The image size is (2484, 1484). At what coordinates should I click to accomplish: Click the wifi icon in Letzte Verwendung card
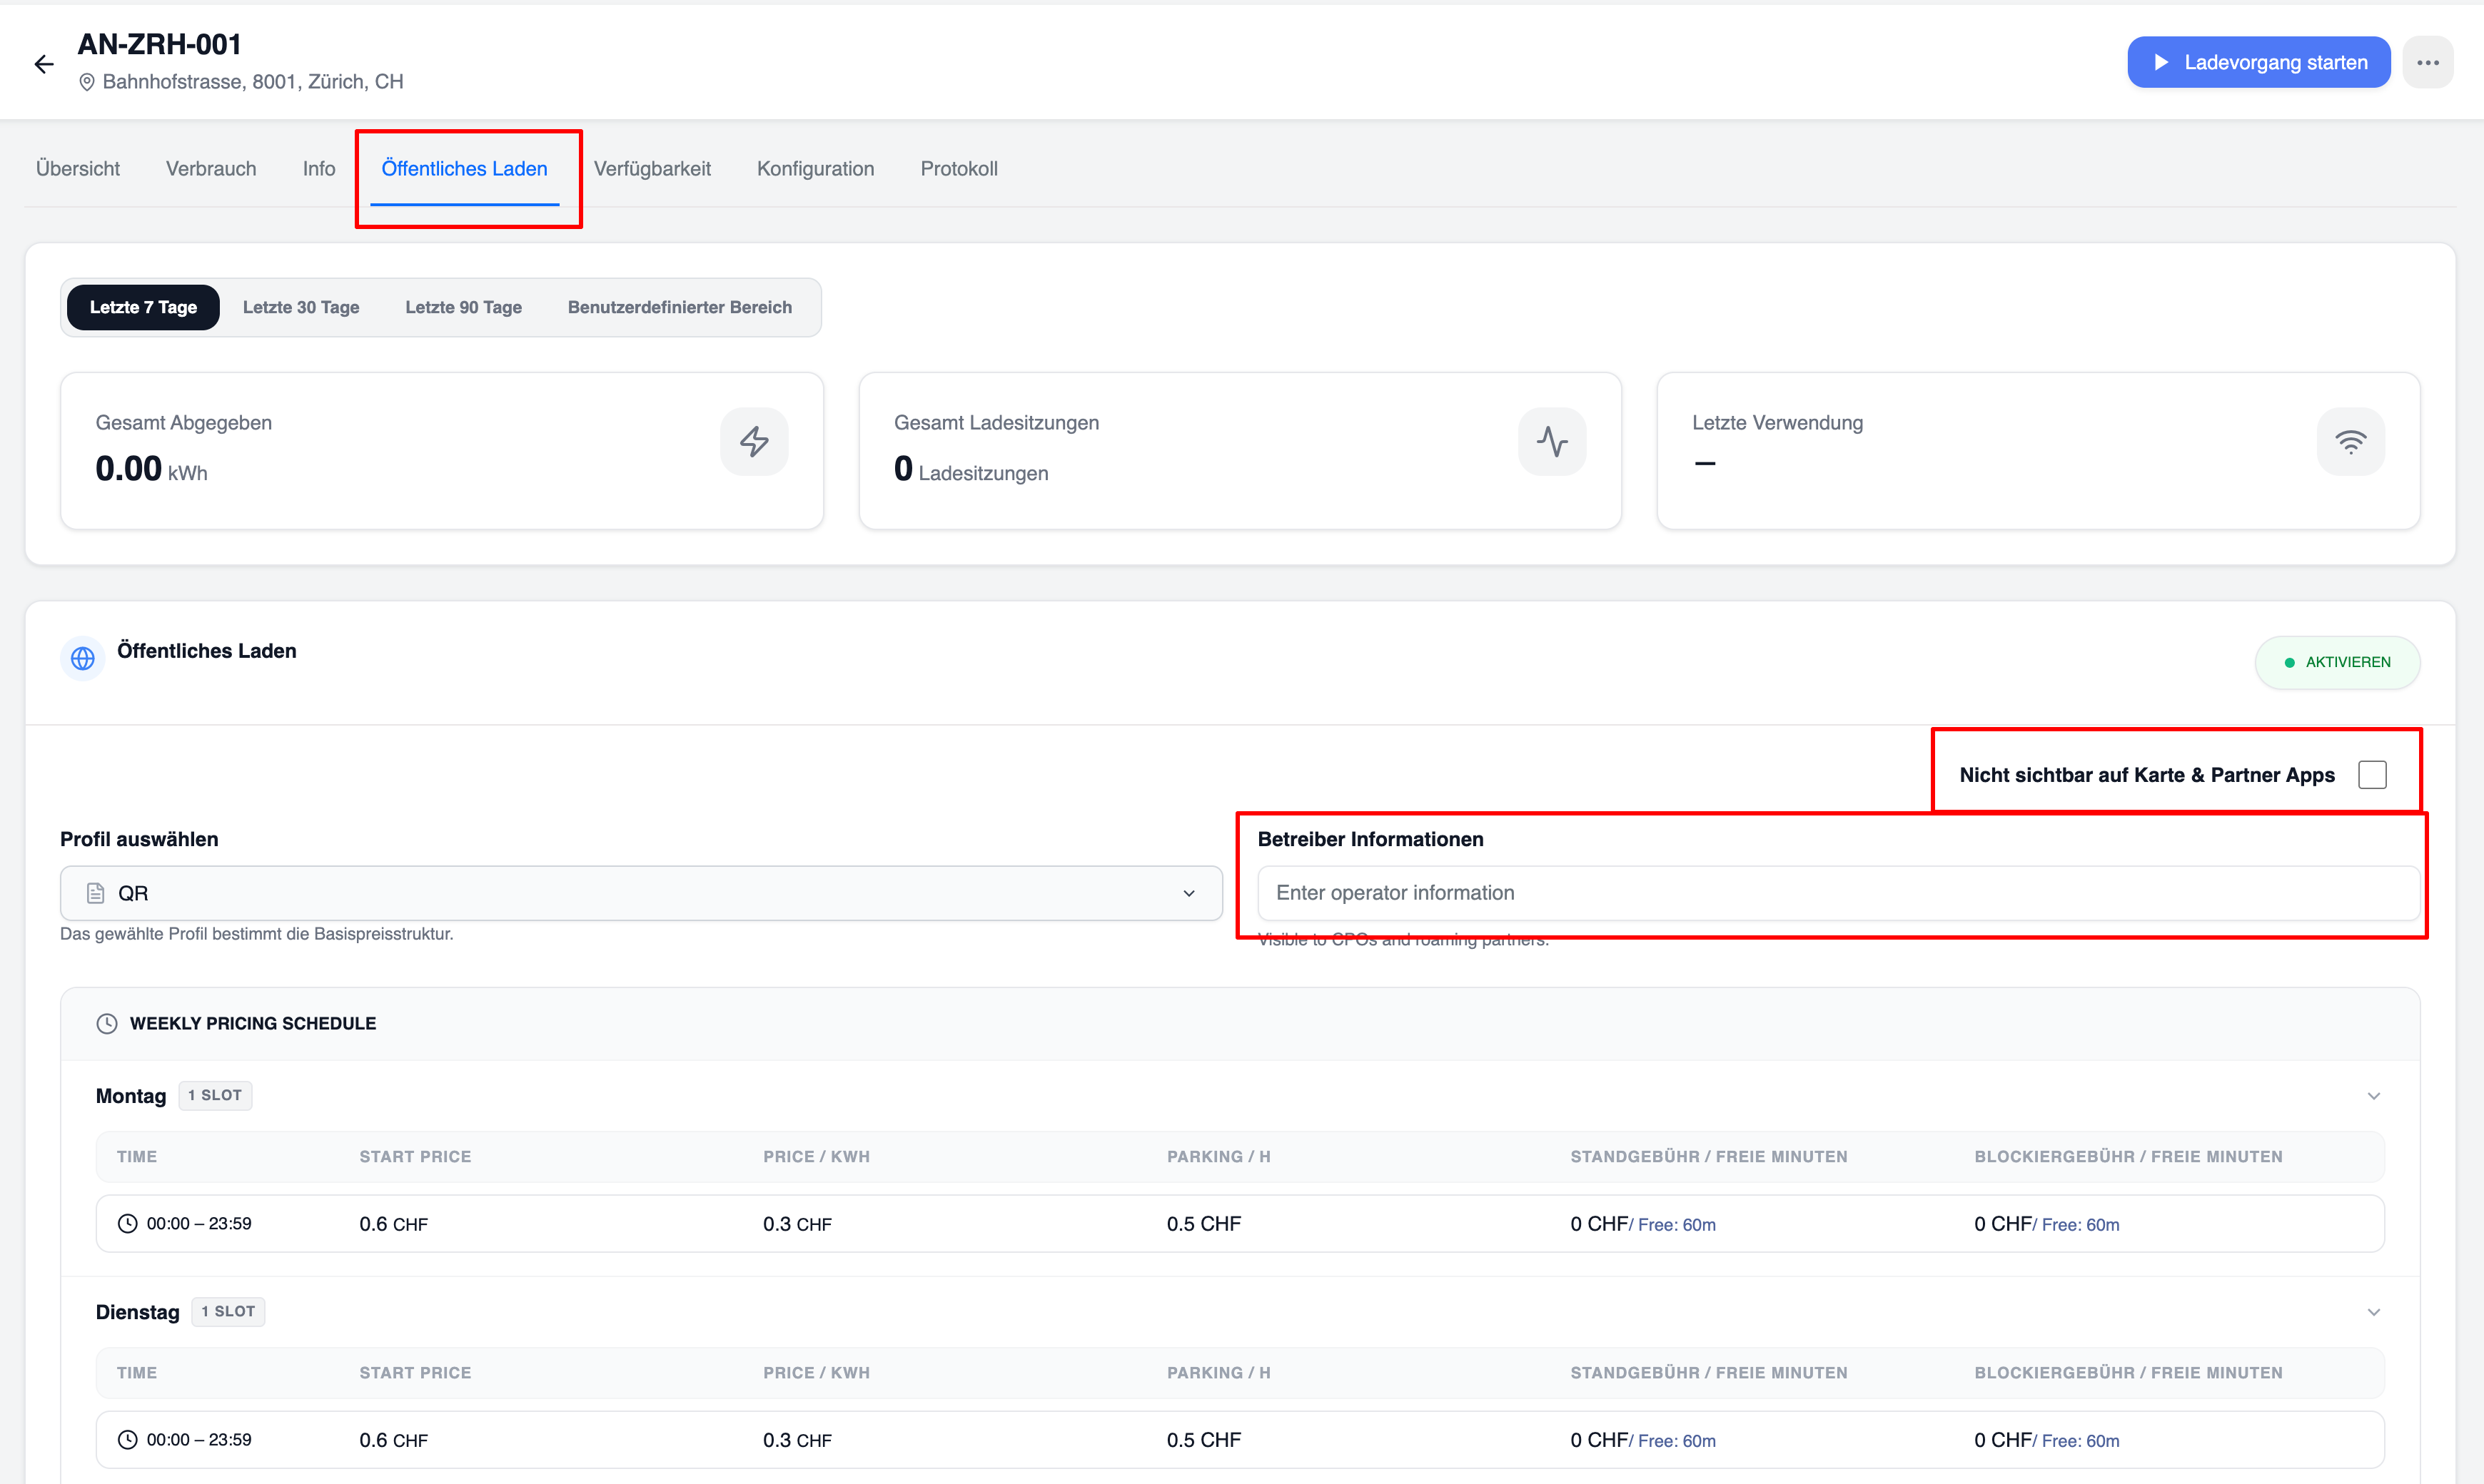[x=2351, y=441]
